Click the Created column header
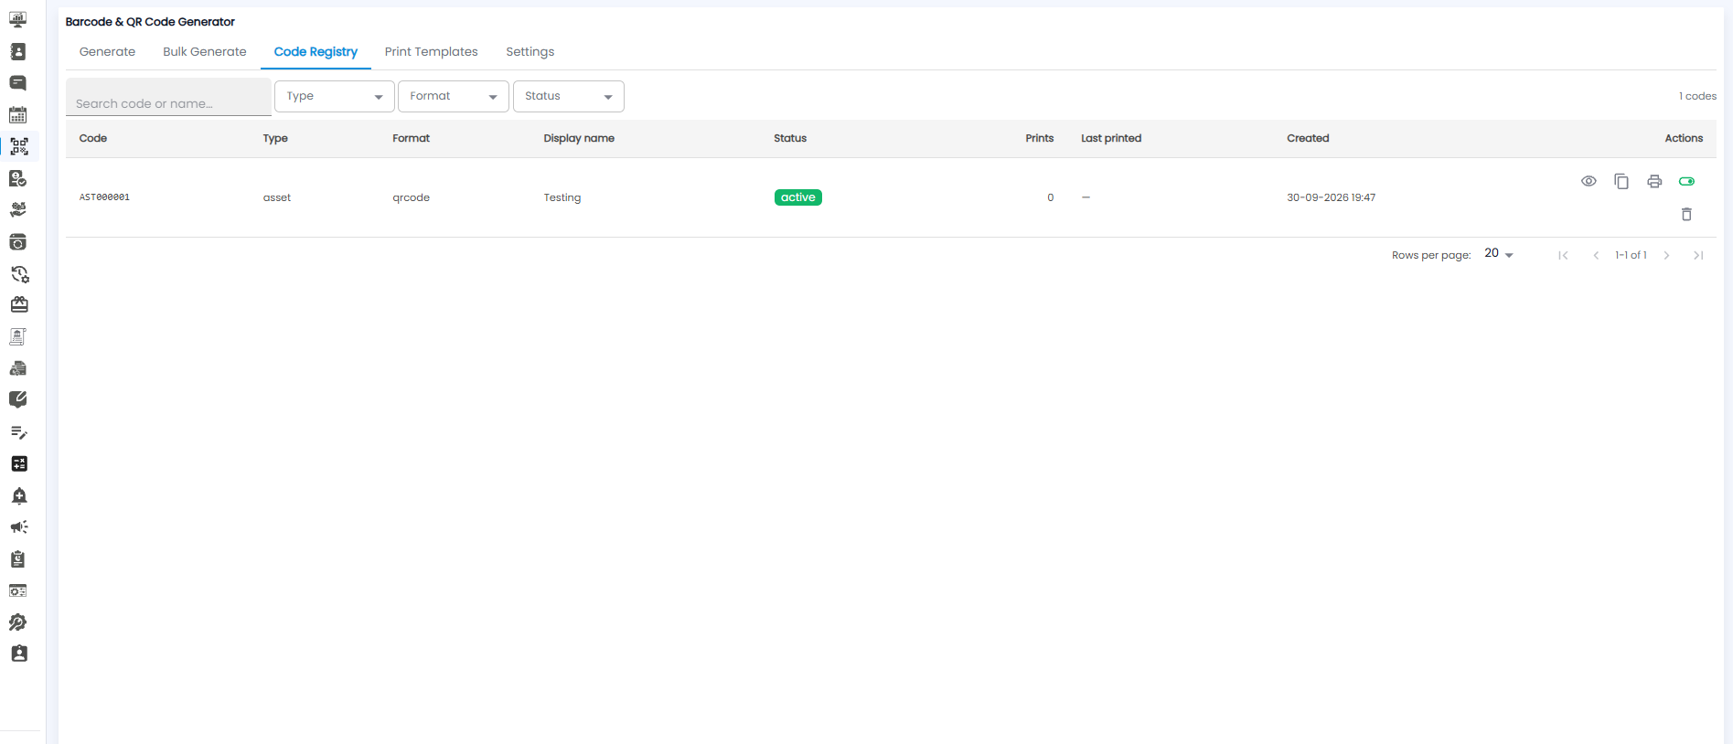 [x=1308, y=138]
